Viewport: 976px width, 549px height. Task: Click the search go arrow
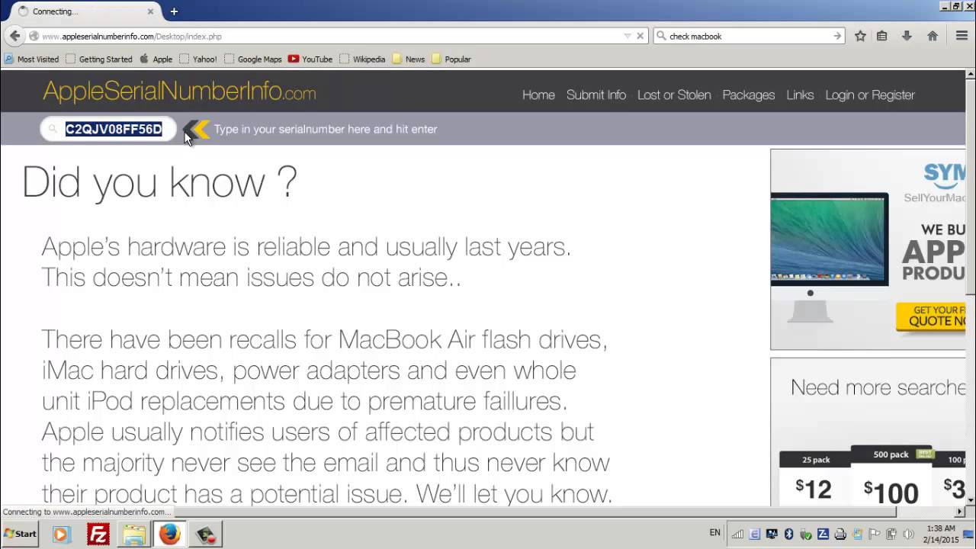[x=836, y=36]
